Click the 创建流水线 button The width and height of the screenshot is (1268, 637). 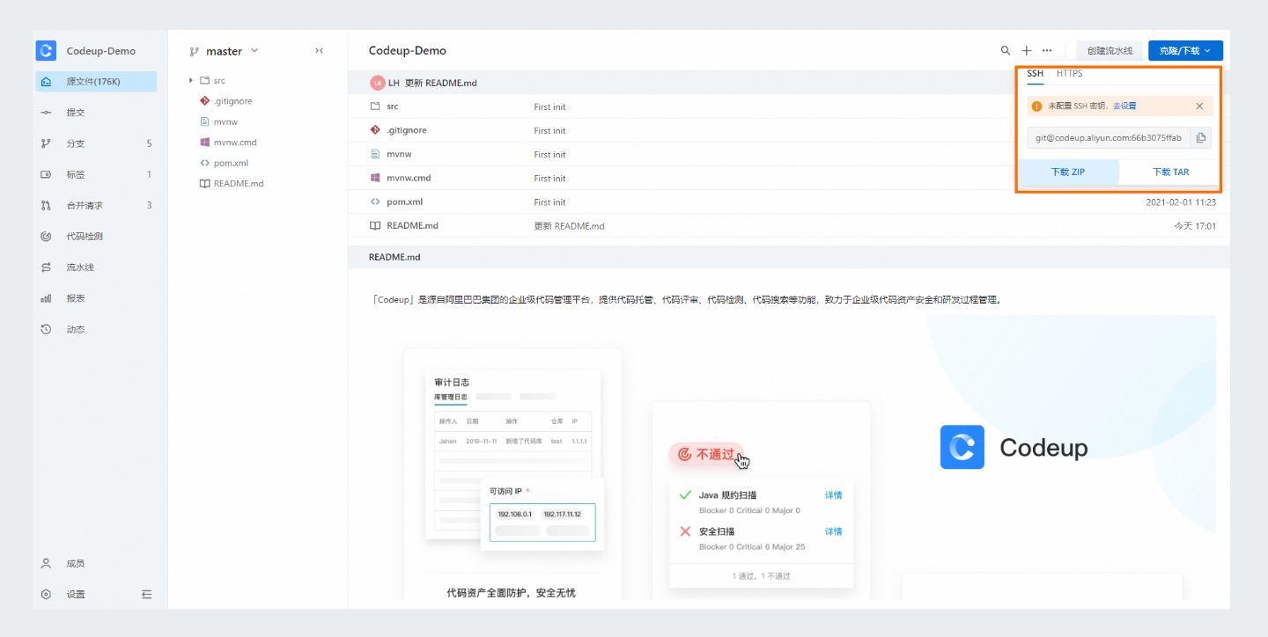point(1109,51)
